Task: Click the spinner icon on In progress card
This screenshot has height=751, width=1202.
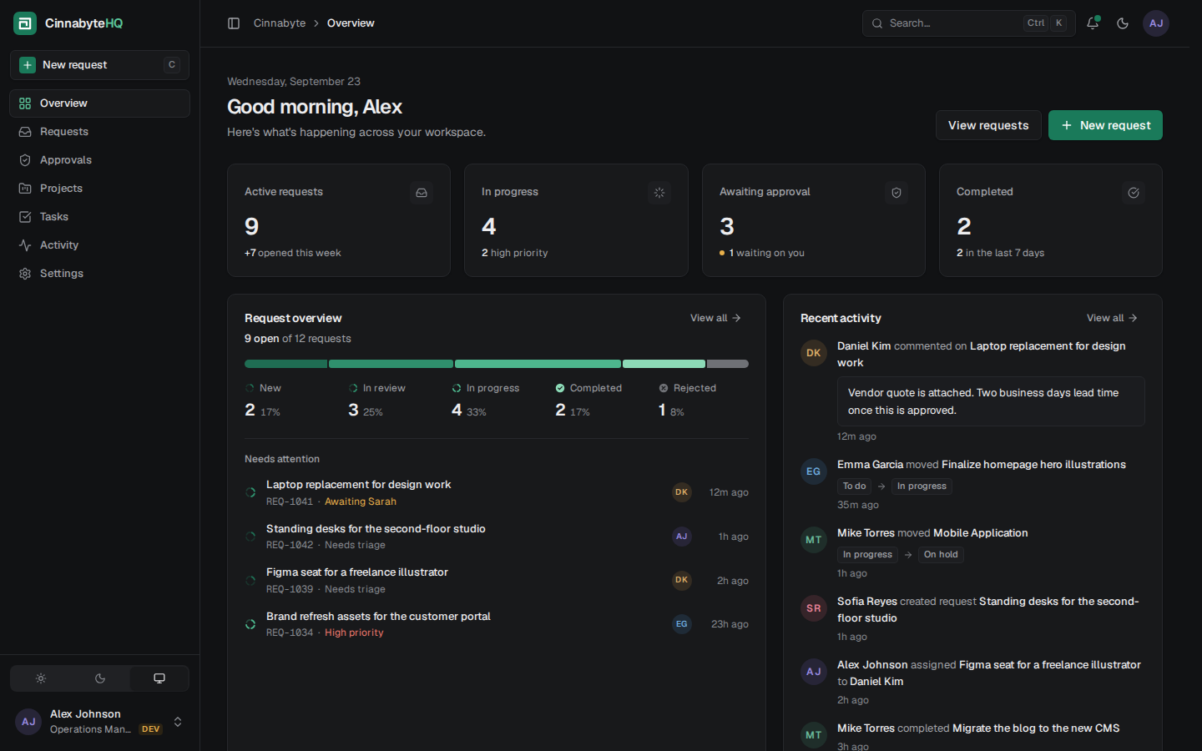Action: coord(659,193)
